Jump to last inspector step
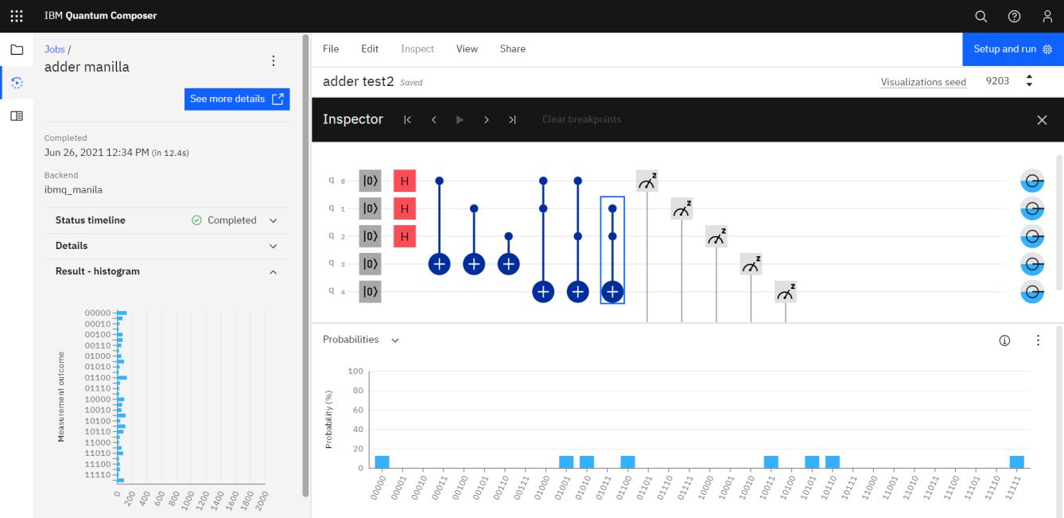Screen dimensions: 1064x518 tap(513, 119)
